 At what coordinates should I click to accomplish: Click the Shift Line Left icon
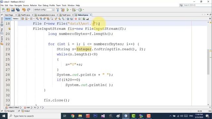click(68, 19)
